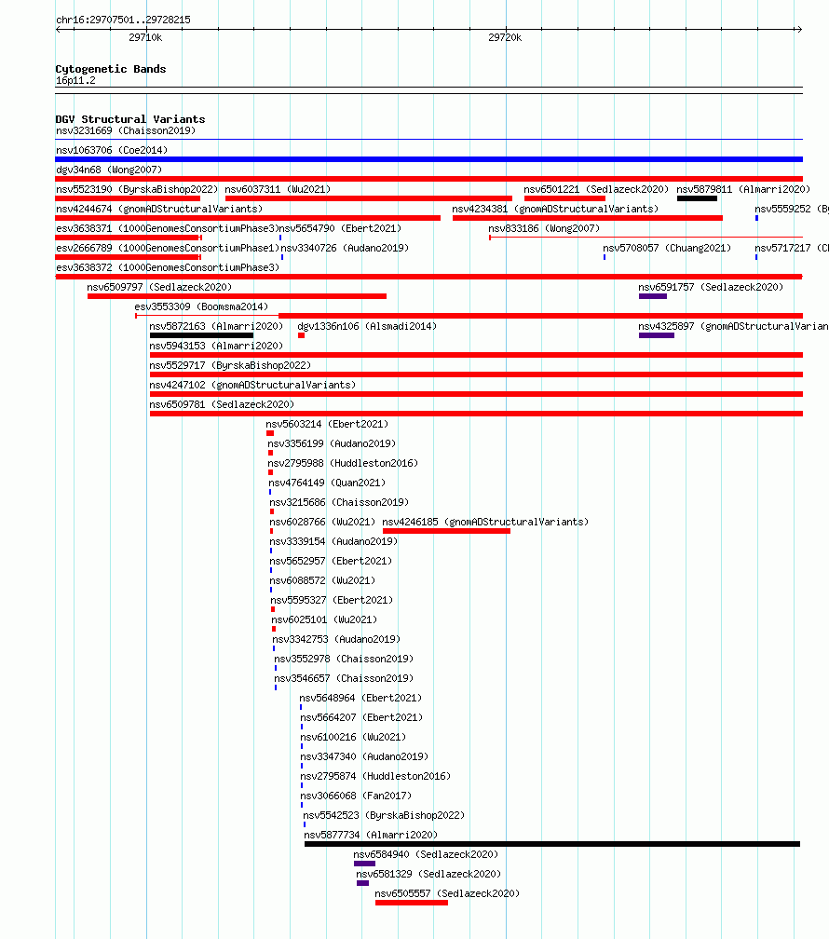Click nsv5603214 (Ebert2021) label
The height and width of the screenshot is (939, 829).
pos(327,424)
